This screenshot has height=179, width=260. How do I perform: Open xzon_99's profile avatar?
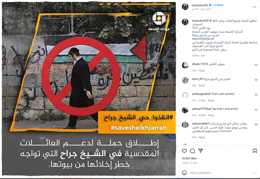(185, 80)
